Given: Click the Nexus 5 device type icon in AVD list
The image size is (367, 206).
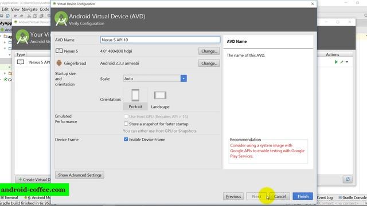Looking at the screenshot, I should tap(21, 62).
